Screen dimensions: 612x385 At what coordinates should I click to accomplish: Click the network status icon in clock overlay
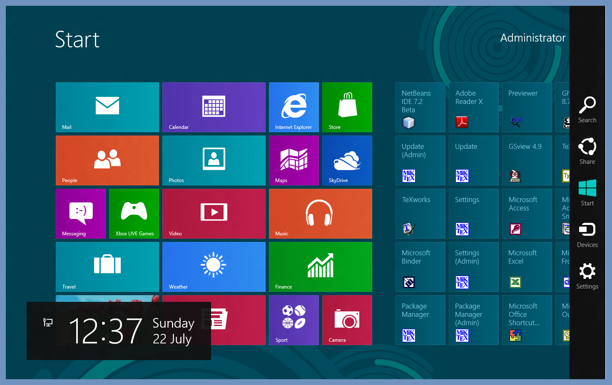point(48,322)
